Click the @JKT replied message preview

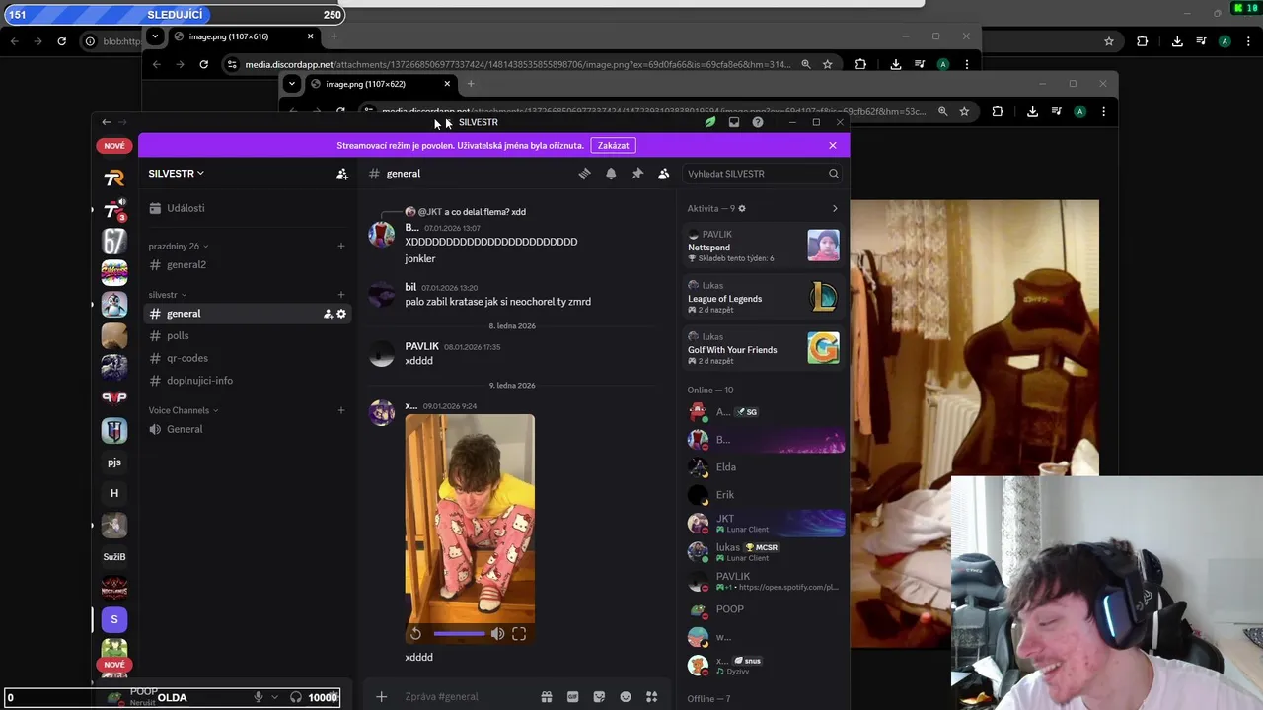(466, 212)
